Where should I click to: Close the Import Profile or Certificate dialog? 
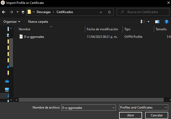[x=169, y=3]
